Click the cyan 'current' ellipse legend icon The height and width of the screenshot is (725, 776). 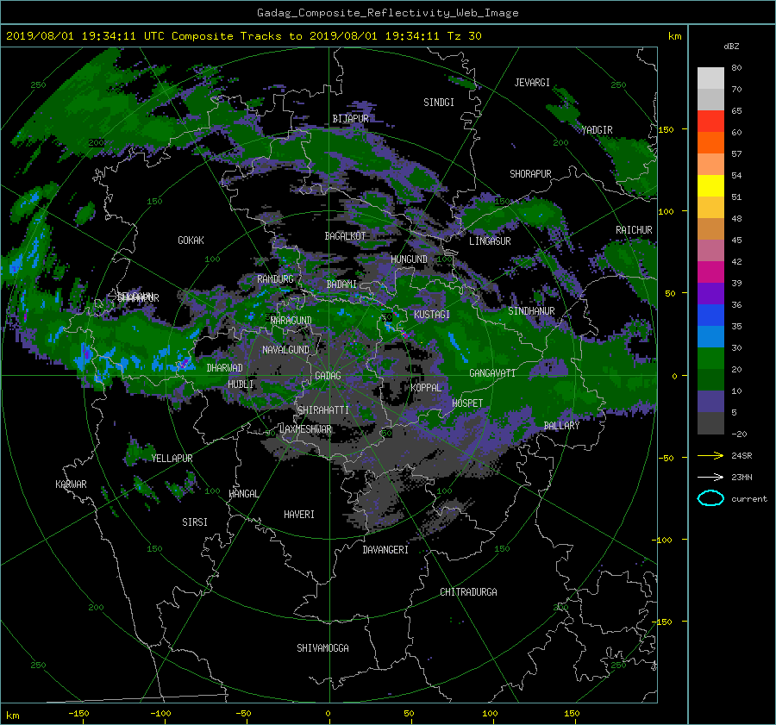(x=710, y=498)
